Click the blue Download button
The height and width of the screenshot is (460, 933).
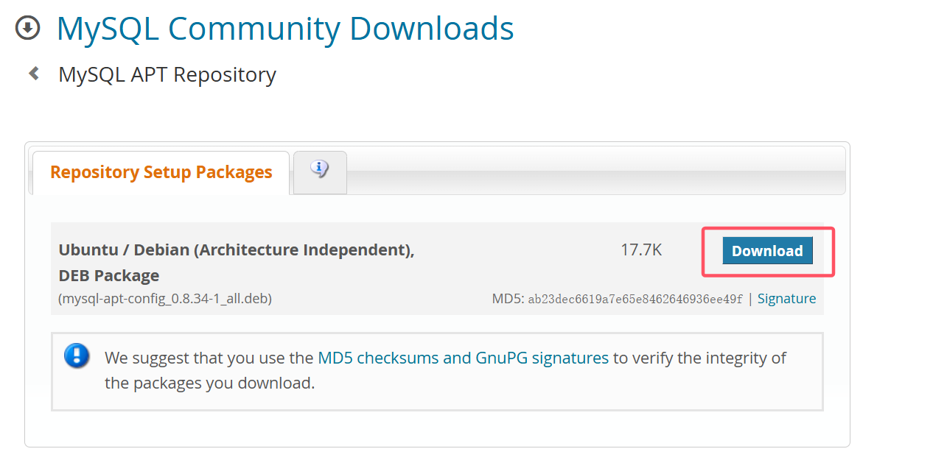tap(767, 250)
